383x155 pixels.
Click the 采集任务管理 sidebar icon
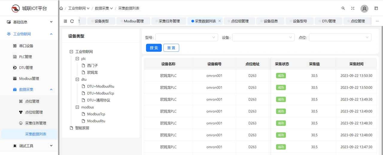coord(21,123)
